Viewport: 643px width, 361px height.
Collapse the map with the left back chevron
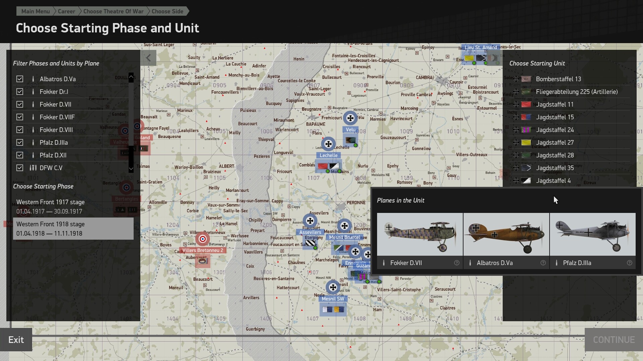coord(148,57)
